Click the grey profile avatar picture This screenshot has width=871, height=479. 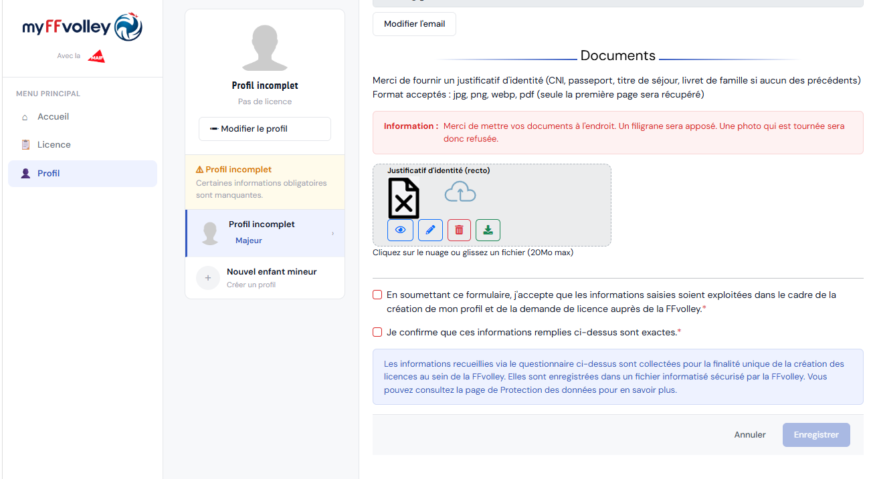(x=265, y=48)
